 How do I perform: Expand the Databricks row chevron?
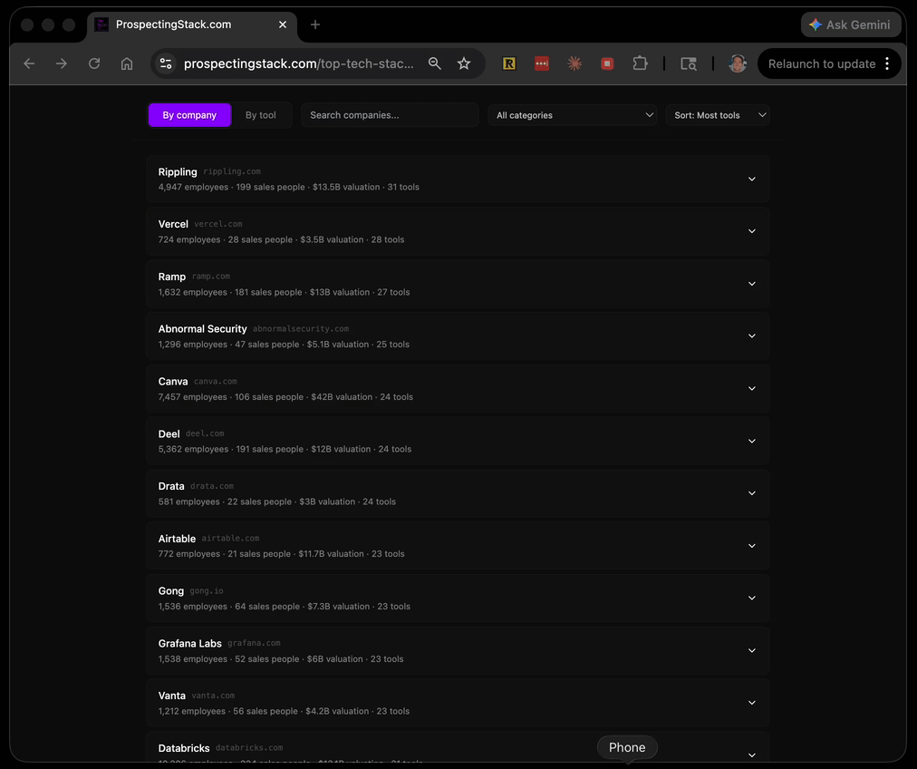click(x=752, y=755)
